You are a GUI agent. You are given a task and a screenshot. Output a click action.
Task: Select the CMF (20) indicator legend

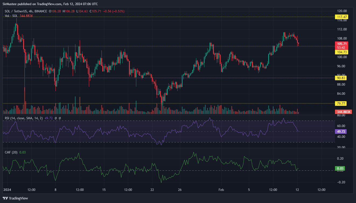pos(11,152)
